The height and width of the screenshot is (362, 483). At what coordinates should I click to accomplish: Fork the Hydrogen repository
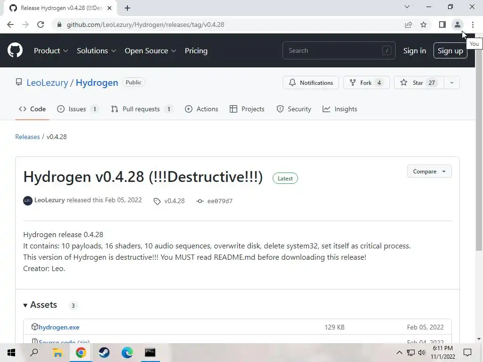tap(366, 82)
